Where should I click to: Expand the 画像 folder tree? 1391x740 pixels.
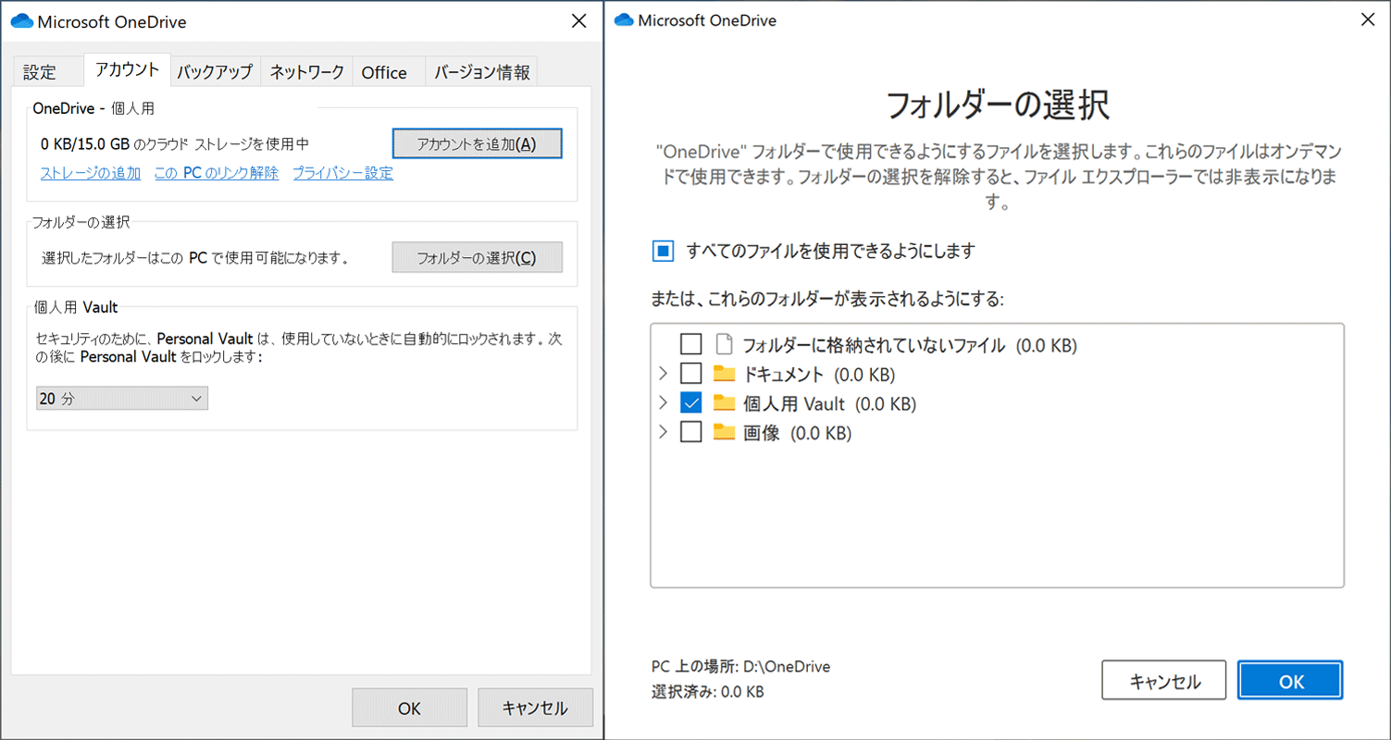(x=663, y=432)
